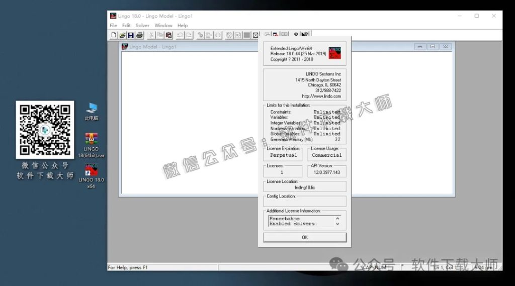Image resolution: width=515 pixels, height=286 pixels.
Task: Click the Solve bullseye toolbar icon
Action: tap(229, 35)
